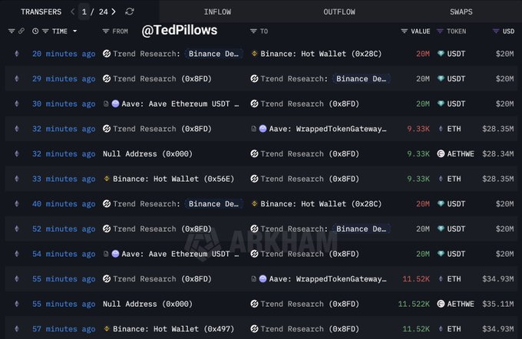Click the clock icon in the header
The image size is (522, 339).
tap(35, 31)
